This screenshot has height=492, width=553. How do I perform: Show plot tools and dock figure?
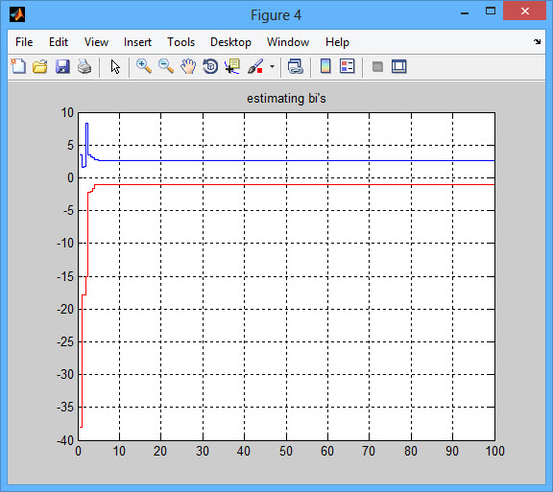[x=398, y=66]
